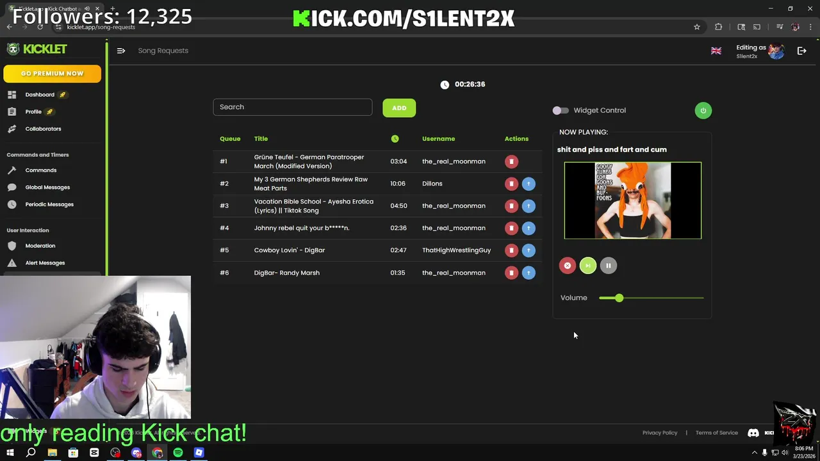
Task: Open Chrome media controls icon
Action: (780, 27)
